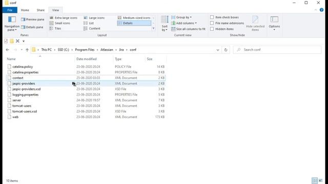Navigate to Program Files in address bar
Screen dimensions: 328x184
85,50
